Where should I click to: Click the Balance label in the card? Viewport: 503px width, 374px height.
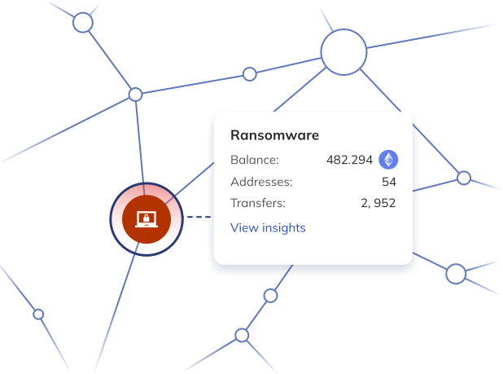click(x=254, y=160)
